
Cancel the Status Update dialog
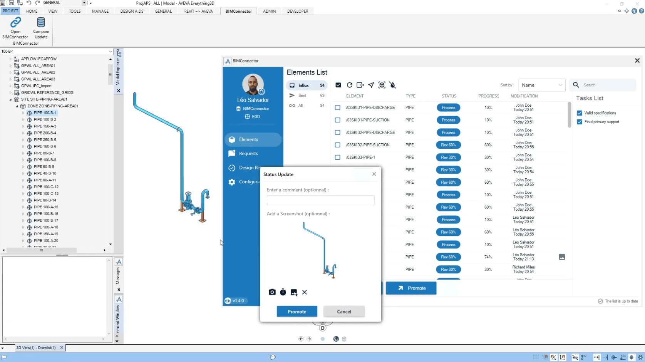click(x=344, y=312)
